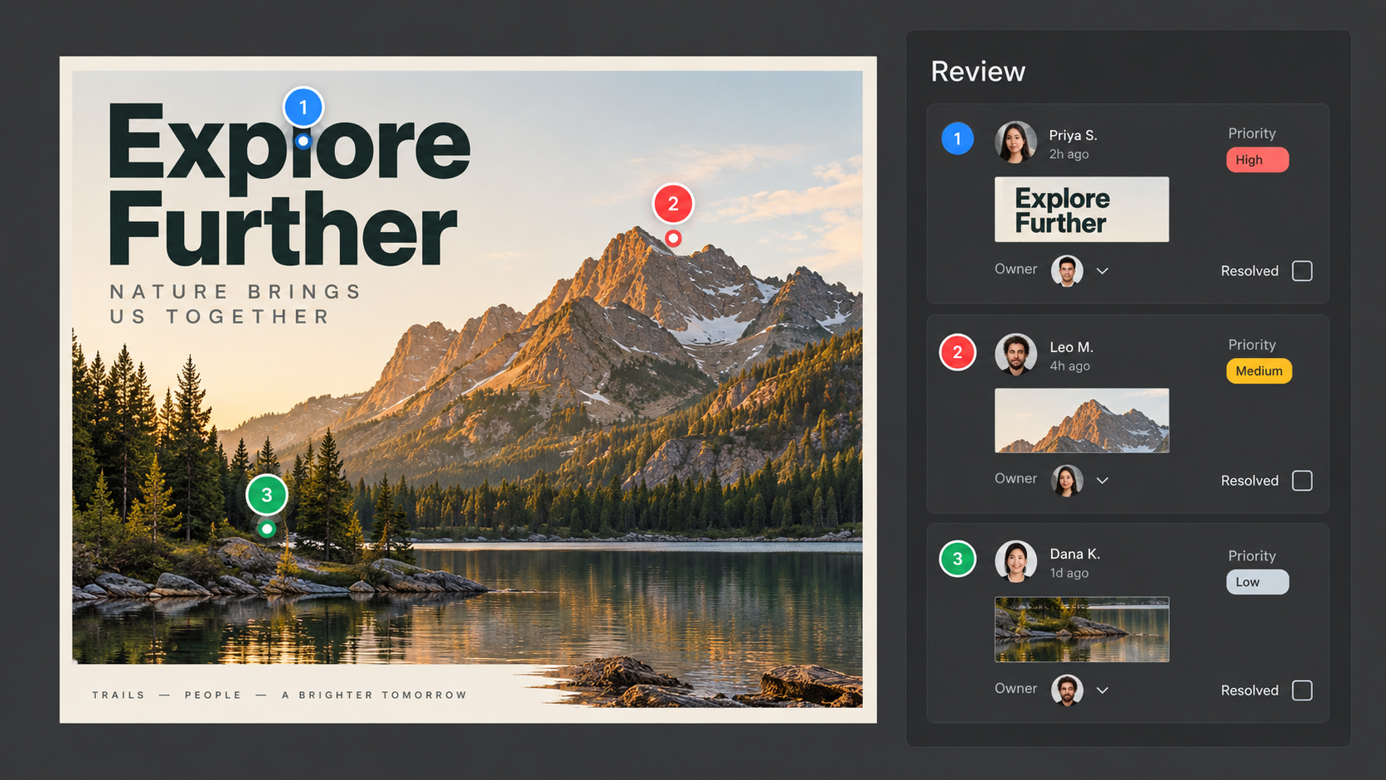Click the High priority tag
This screenshot has height=780, width=1386.
(x=1258, y=160)
